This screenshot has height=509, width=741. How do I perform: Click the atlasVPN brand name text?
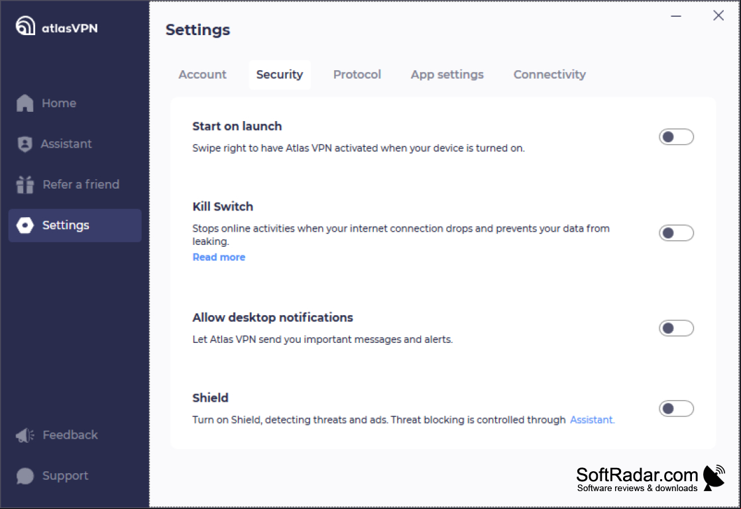point(70,28)
